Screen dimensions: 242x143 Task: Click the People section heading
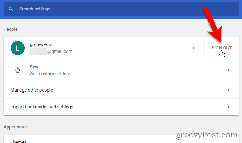pos(11,29)
